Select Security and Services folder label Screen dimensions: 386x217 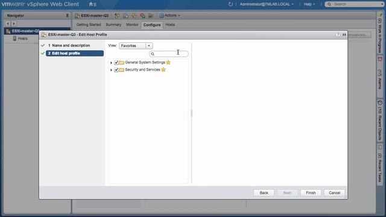point(142,70)
